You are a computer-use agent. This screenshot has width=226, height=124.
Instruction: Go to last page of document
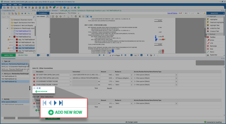tap(125, 55)
